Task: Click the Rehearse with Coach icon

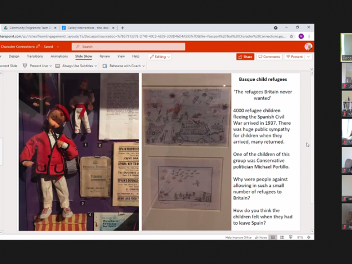Action: pos(104,65)
